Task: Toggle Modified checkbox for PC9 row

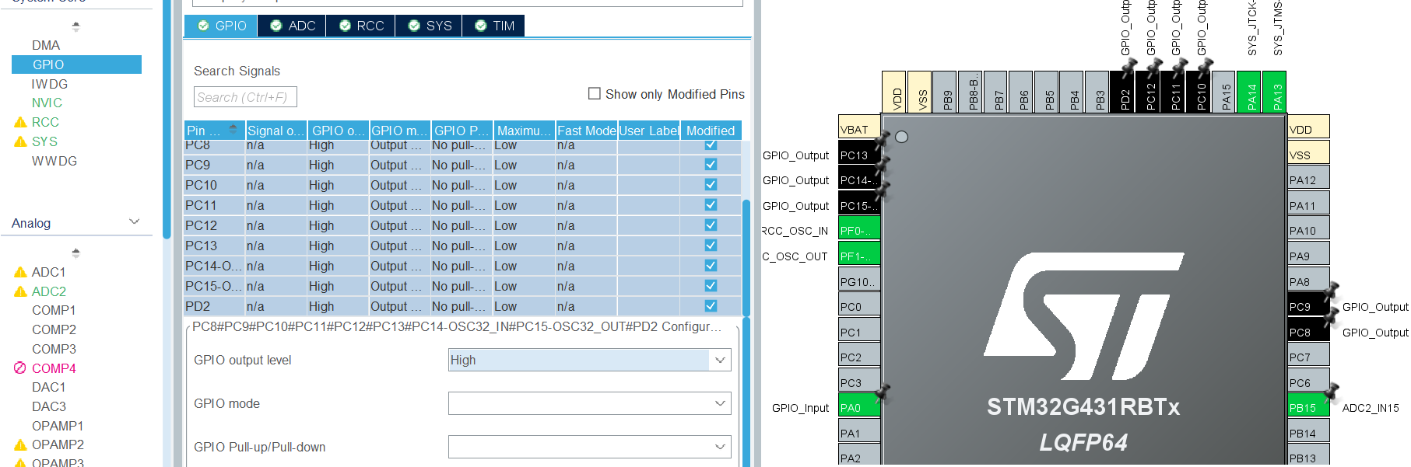Action: click(x=711, y=164)
